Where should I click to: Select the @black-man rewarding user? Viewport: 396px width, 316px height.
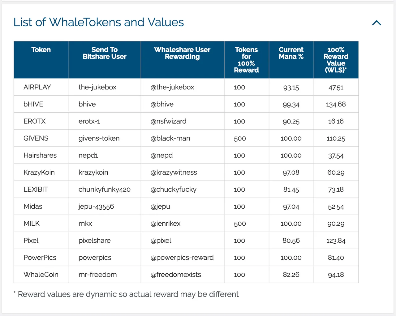(170, 138)
